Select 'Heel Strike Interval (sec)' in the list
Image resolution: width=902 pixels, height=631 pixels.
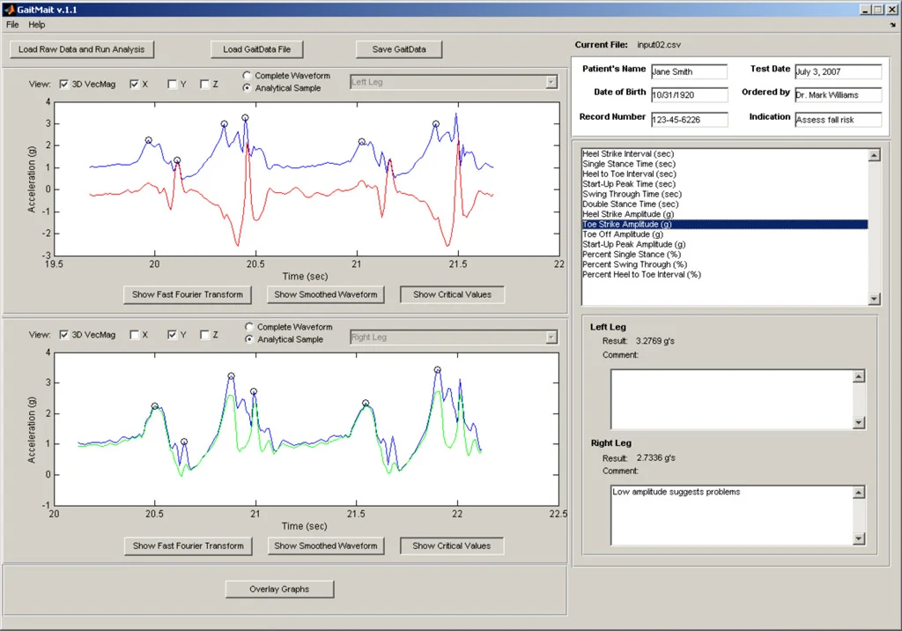pyautogui.click(x=725, y=153)
